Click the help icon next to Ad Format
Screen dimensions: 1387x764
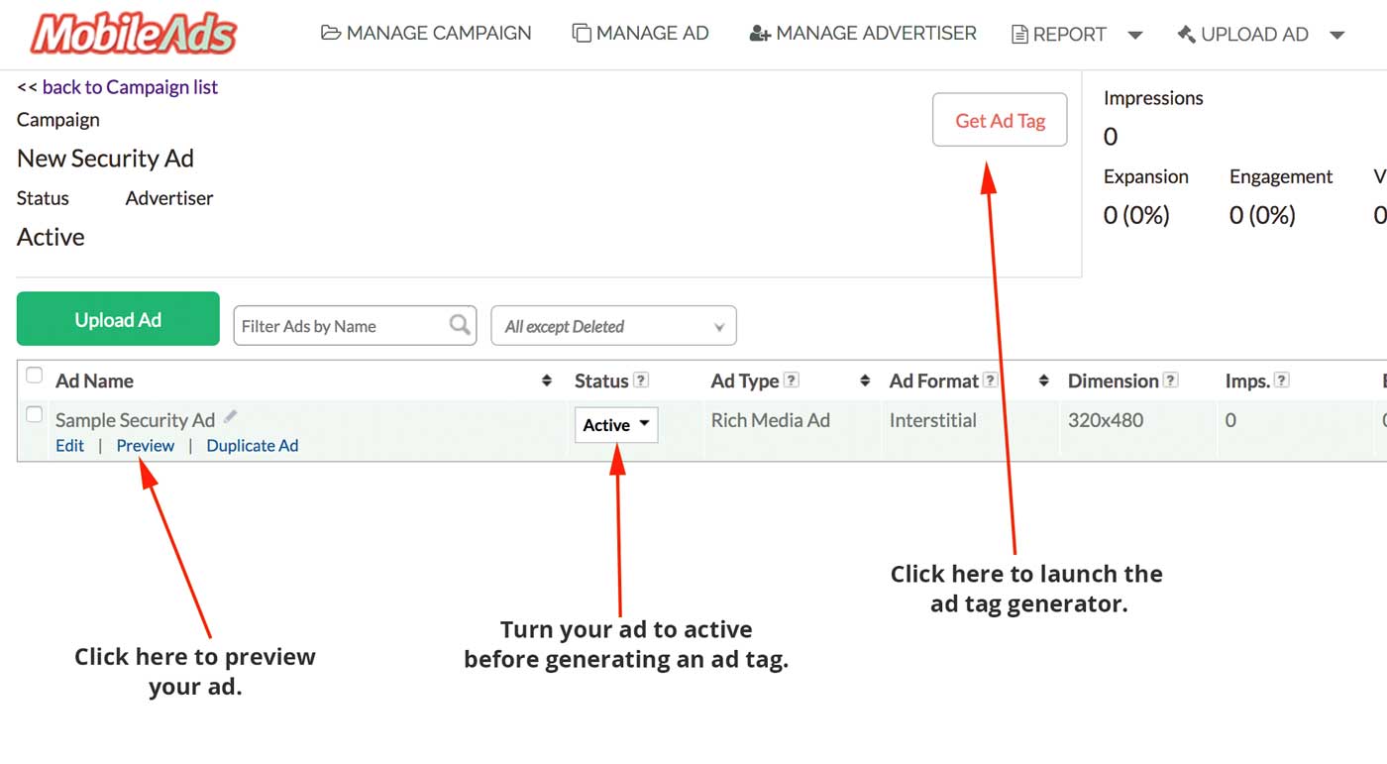pos(990,381)
